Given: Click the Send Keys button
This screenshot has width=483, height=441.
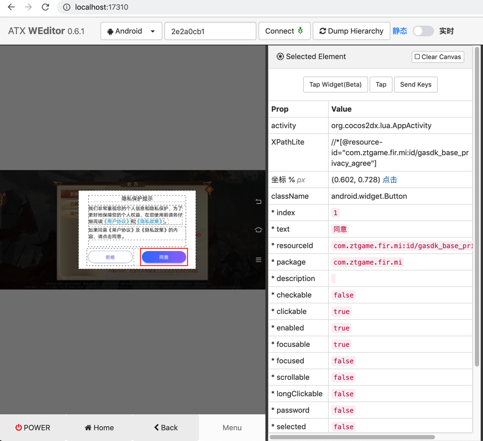Looking at the screenshot, I should tap(415, 84).
